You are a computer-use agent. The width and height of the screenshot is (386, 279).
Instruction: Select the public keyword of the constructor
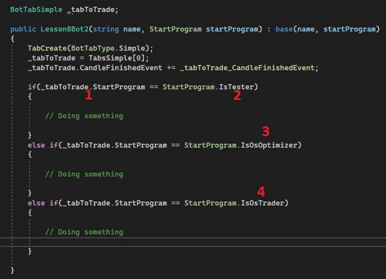[x=23, y=29]
